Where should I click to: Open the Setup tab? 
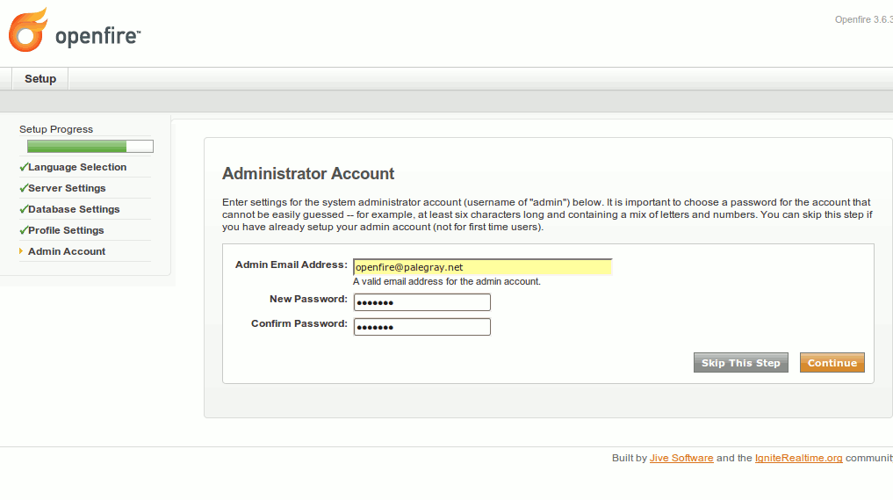(40, 79)
